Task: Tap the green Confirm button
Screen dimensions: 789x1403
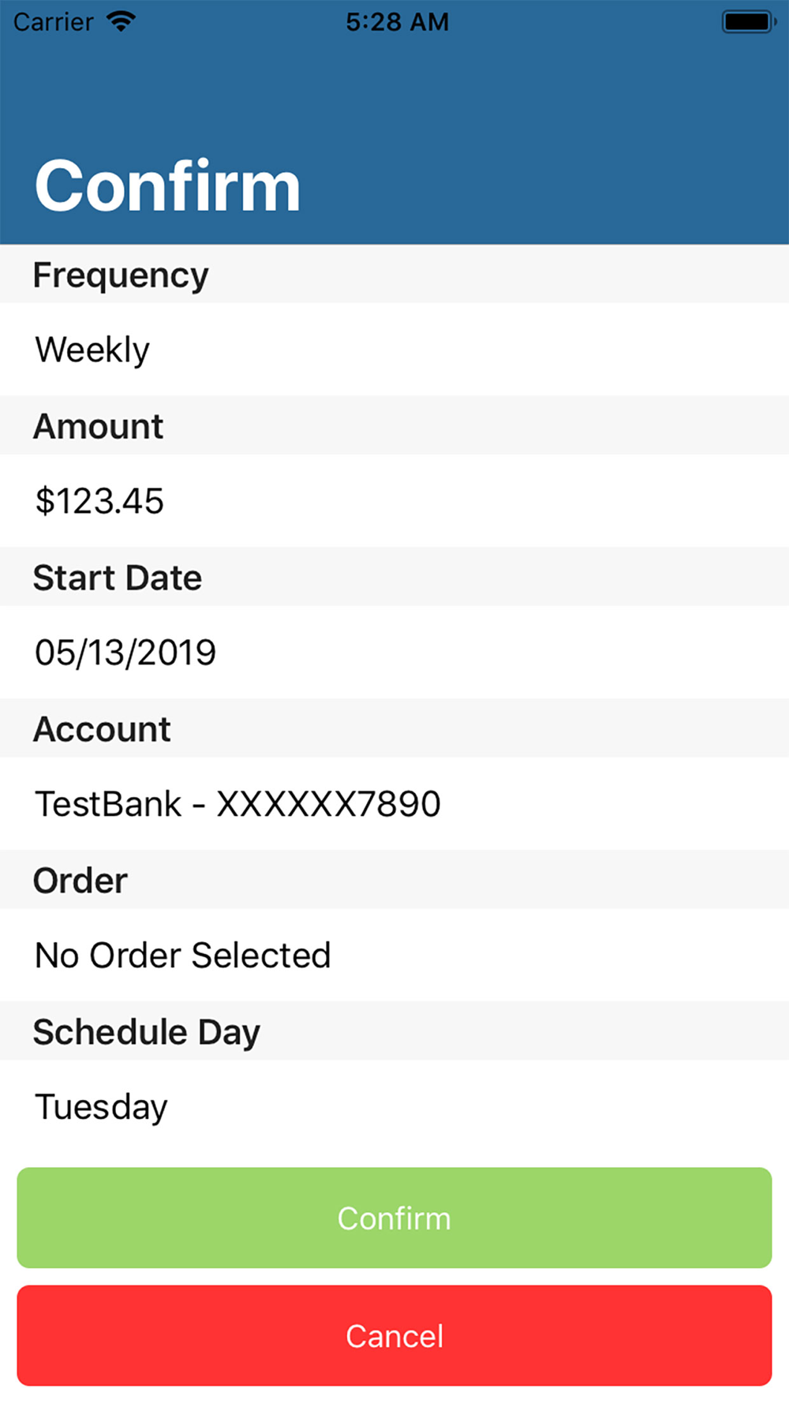Action: click(394, 1218)
